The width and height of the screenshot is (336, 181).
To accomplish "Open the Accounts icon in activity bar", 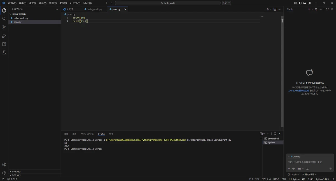I will [4, 165].
